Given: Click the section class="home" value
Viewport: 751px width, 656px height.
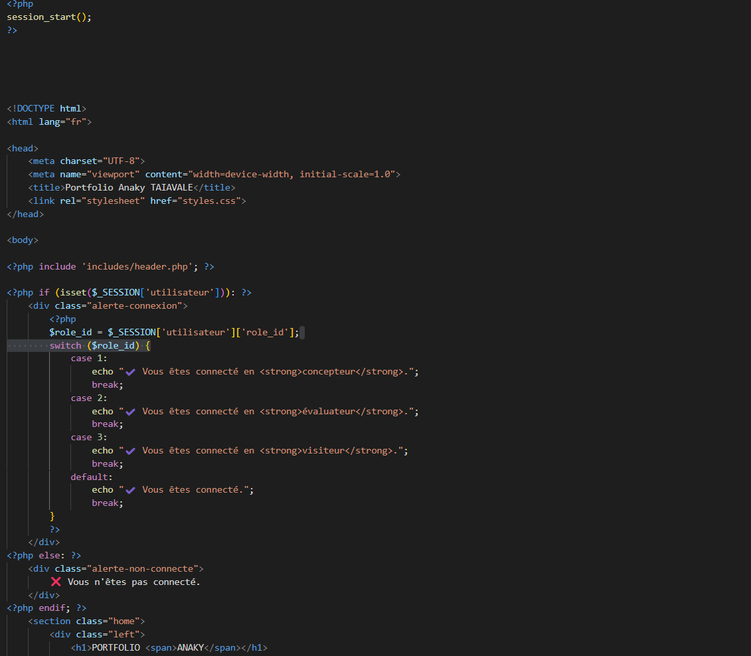Looking at the screenshot, I should tap(124, 621).
